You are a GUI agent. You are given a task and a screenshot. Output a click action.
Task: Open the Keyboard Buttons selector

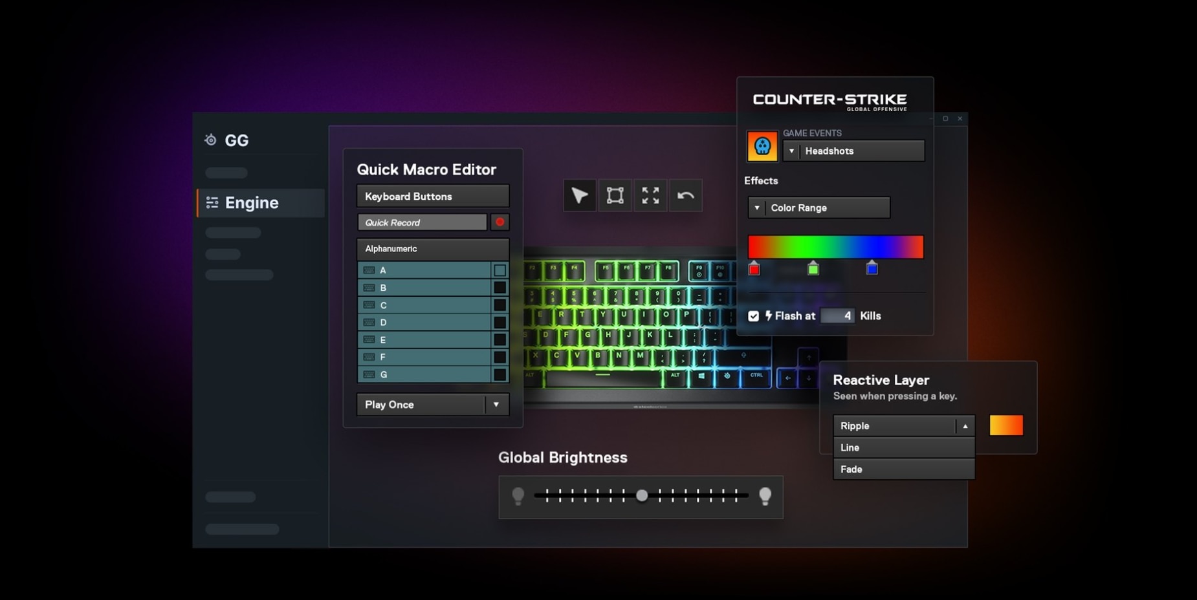[433, 196]
